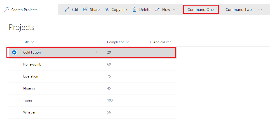Select Command Two in the command bar
The height and width of the screenshot is (121, 270).
point(238,9)
